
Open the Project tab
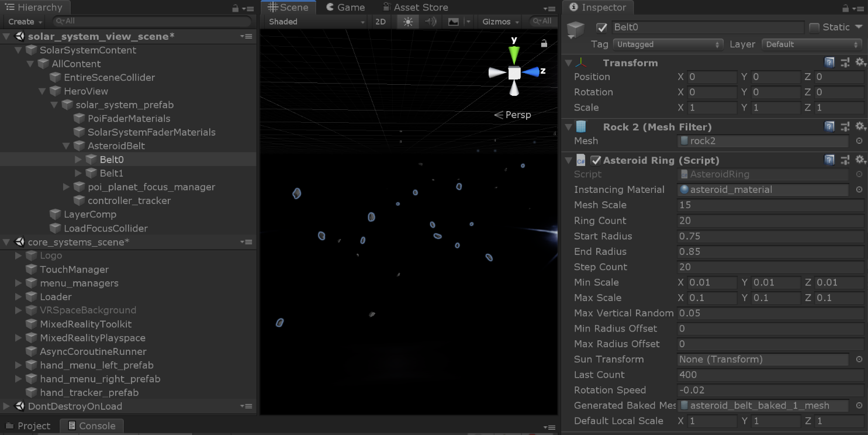click(x=28, y=426)
